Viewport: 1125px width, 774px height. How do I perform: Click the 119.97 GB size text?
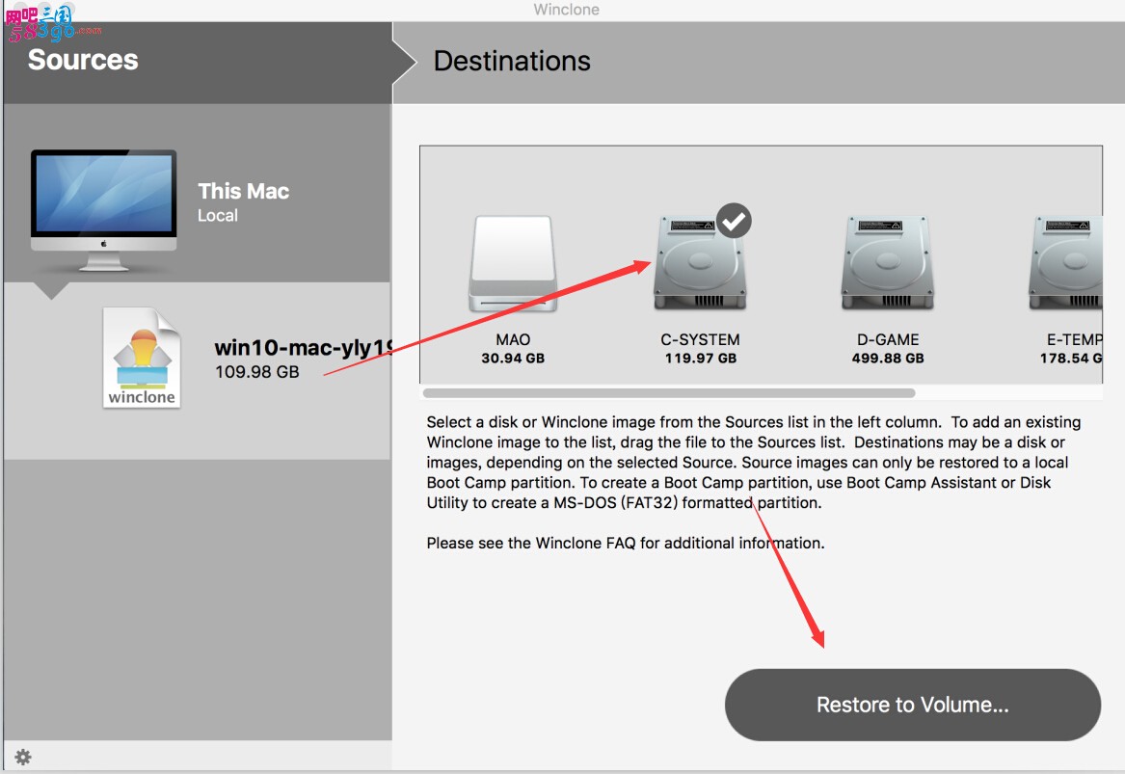(x=700, y=358)
